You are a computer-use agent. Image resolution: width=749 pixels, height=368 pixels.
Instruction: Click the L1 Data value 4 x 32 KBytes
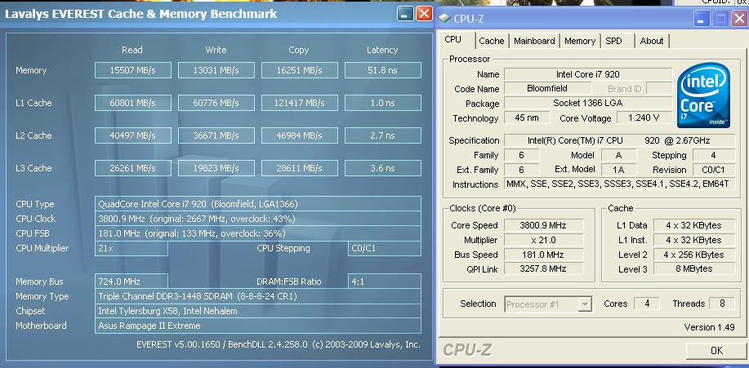pyautogui.click(x=694, y=225)
